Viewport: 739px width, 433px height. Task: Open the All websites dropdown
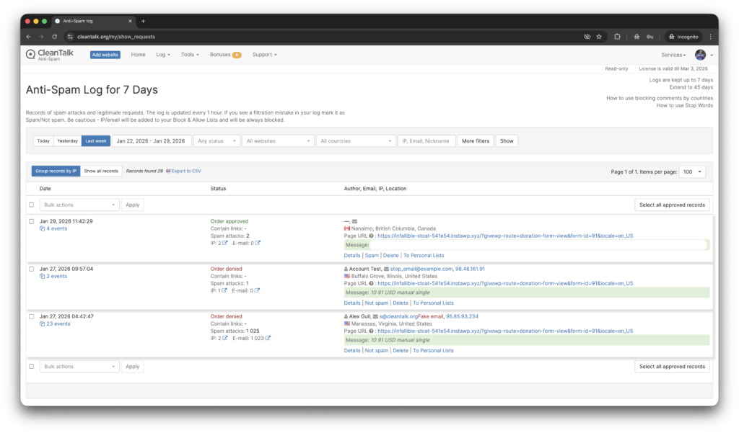click(277, 140)
